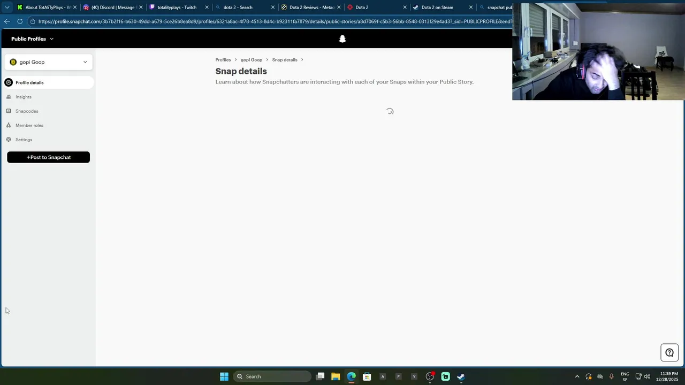
Task: Close the totalityplays Twitch tab
Action: [x=207, y=7]
